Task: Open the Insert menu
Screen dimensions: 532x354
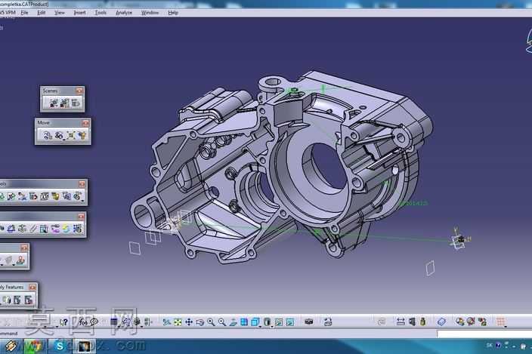Action: pyautogui.click(x=79, y=13)
